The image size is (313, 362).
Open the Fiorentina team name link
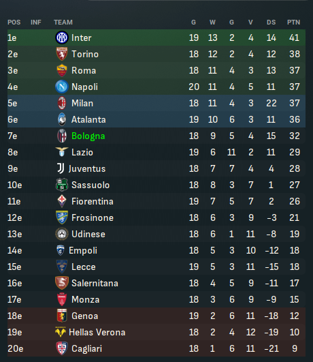click(92, 201)
